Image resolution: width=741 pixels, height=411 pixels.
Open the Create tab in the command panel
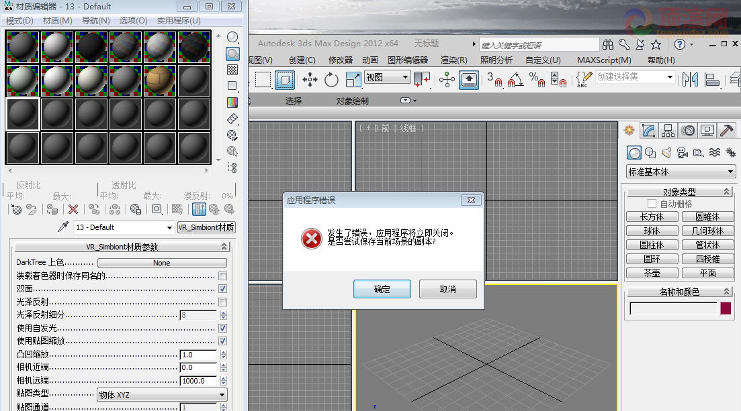629,130
